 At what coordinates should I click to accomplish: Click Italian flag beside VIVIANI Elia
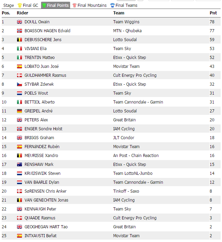pyautogui.click(x=19, y=49)
